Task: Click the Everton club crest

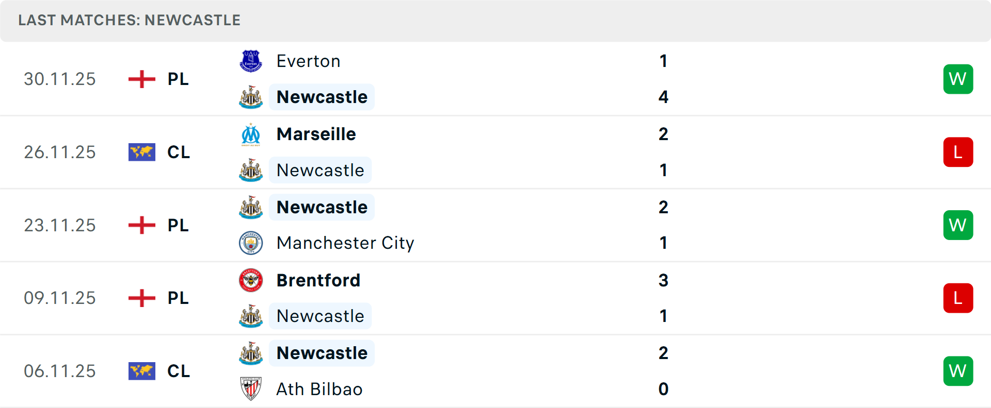Action: tap(251, 60)
